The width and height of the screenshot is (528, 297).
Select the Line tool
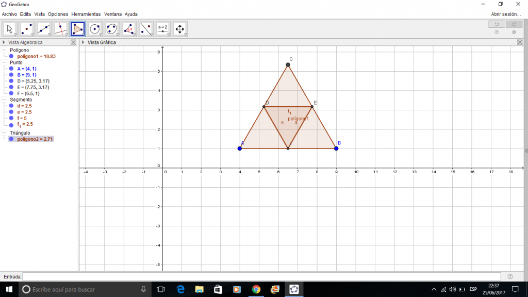click(x=43, y=29)
